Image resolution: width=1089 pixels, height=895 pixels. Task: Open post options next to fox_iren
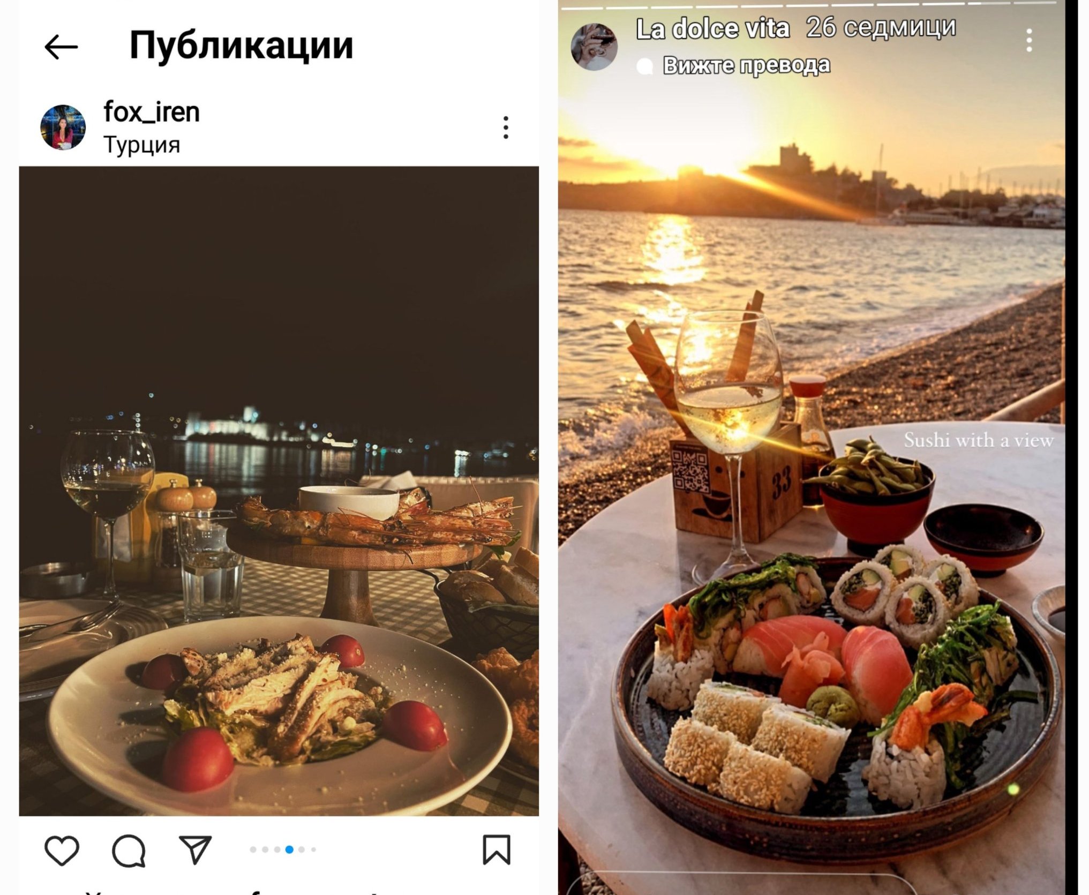coord(506,127)
